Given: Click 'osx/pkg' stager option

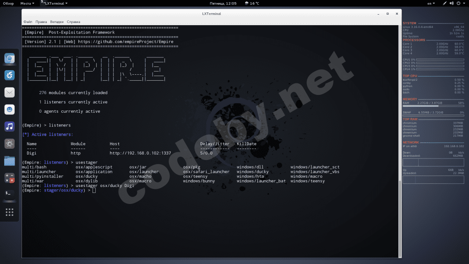Looking at the screenshot, I should (191, 167).
